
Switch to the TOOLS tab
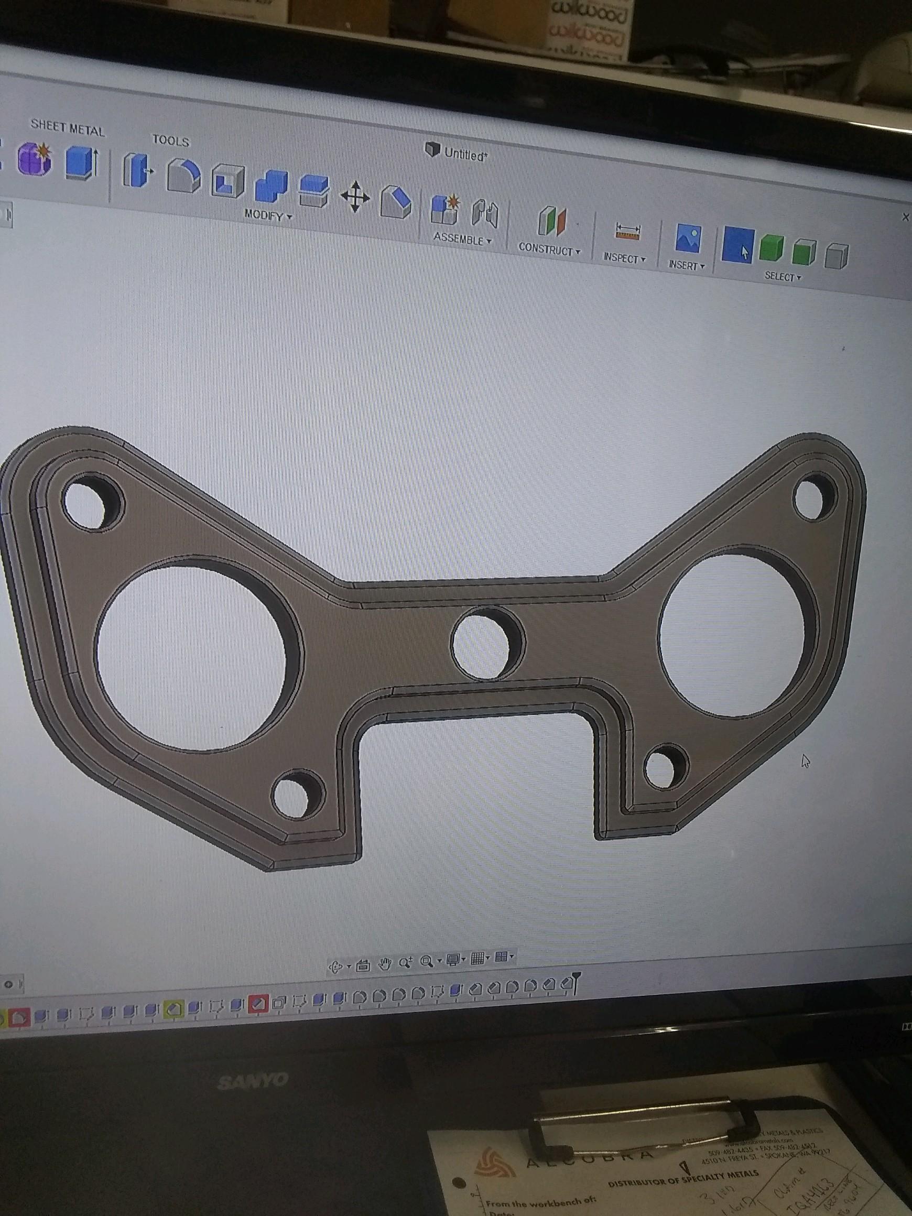click(170, 140)
